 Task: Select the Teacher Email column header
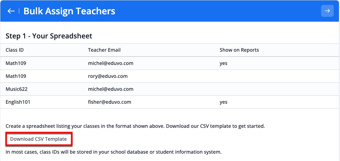coord(104,50)
